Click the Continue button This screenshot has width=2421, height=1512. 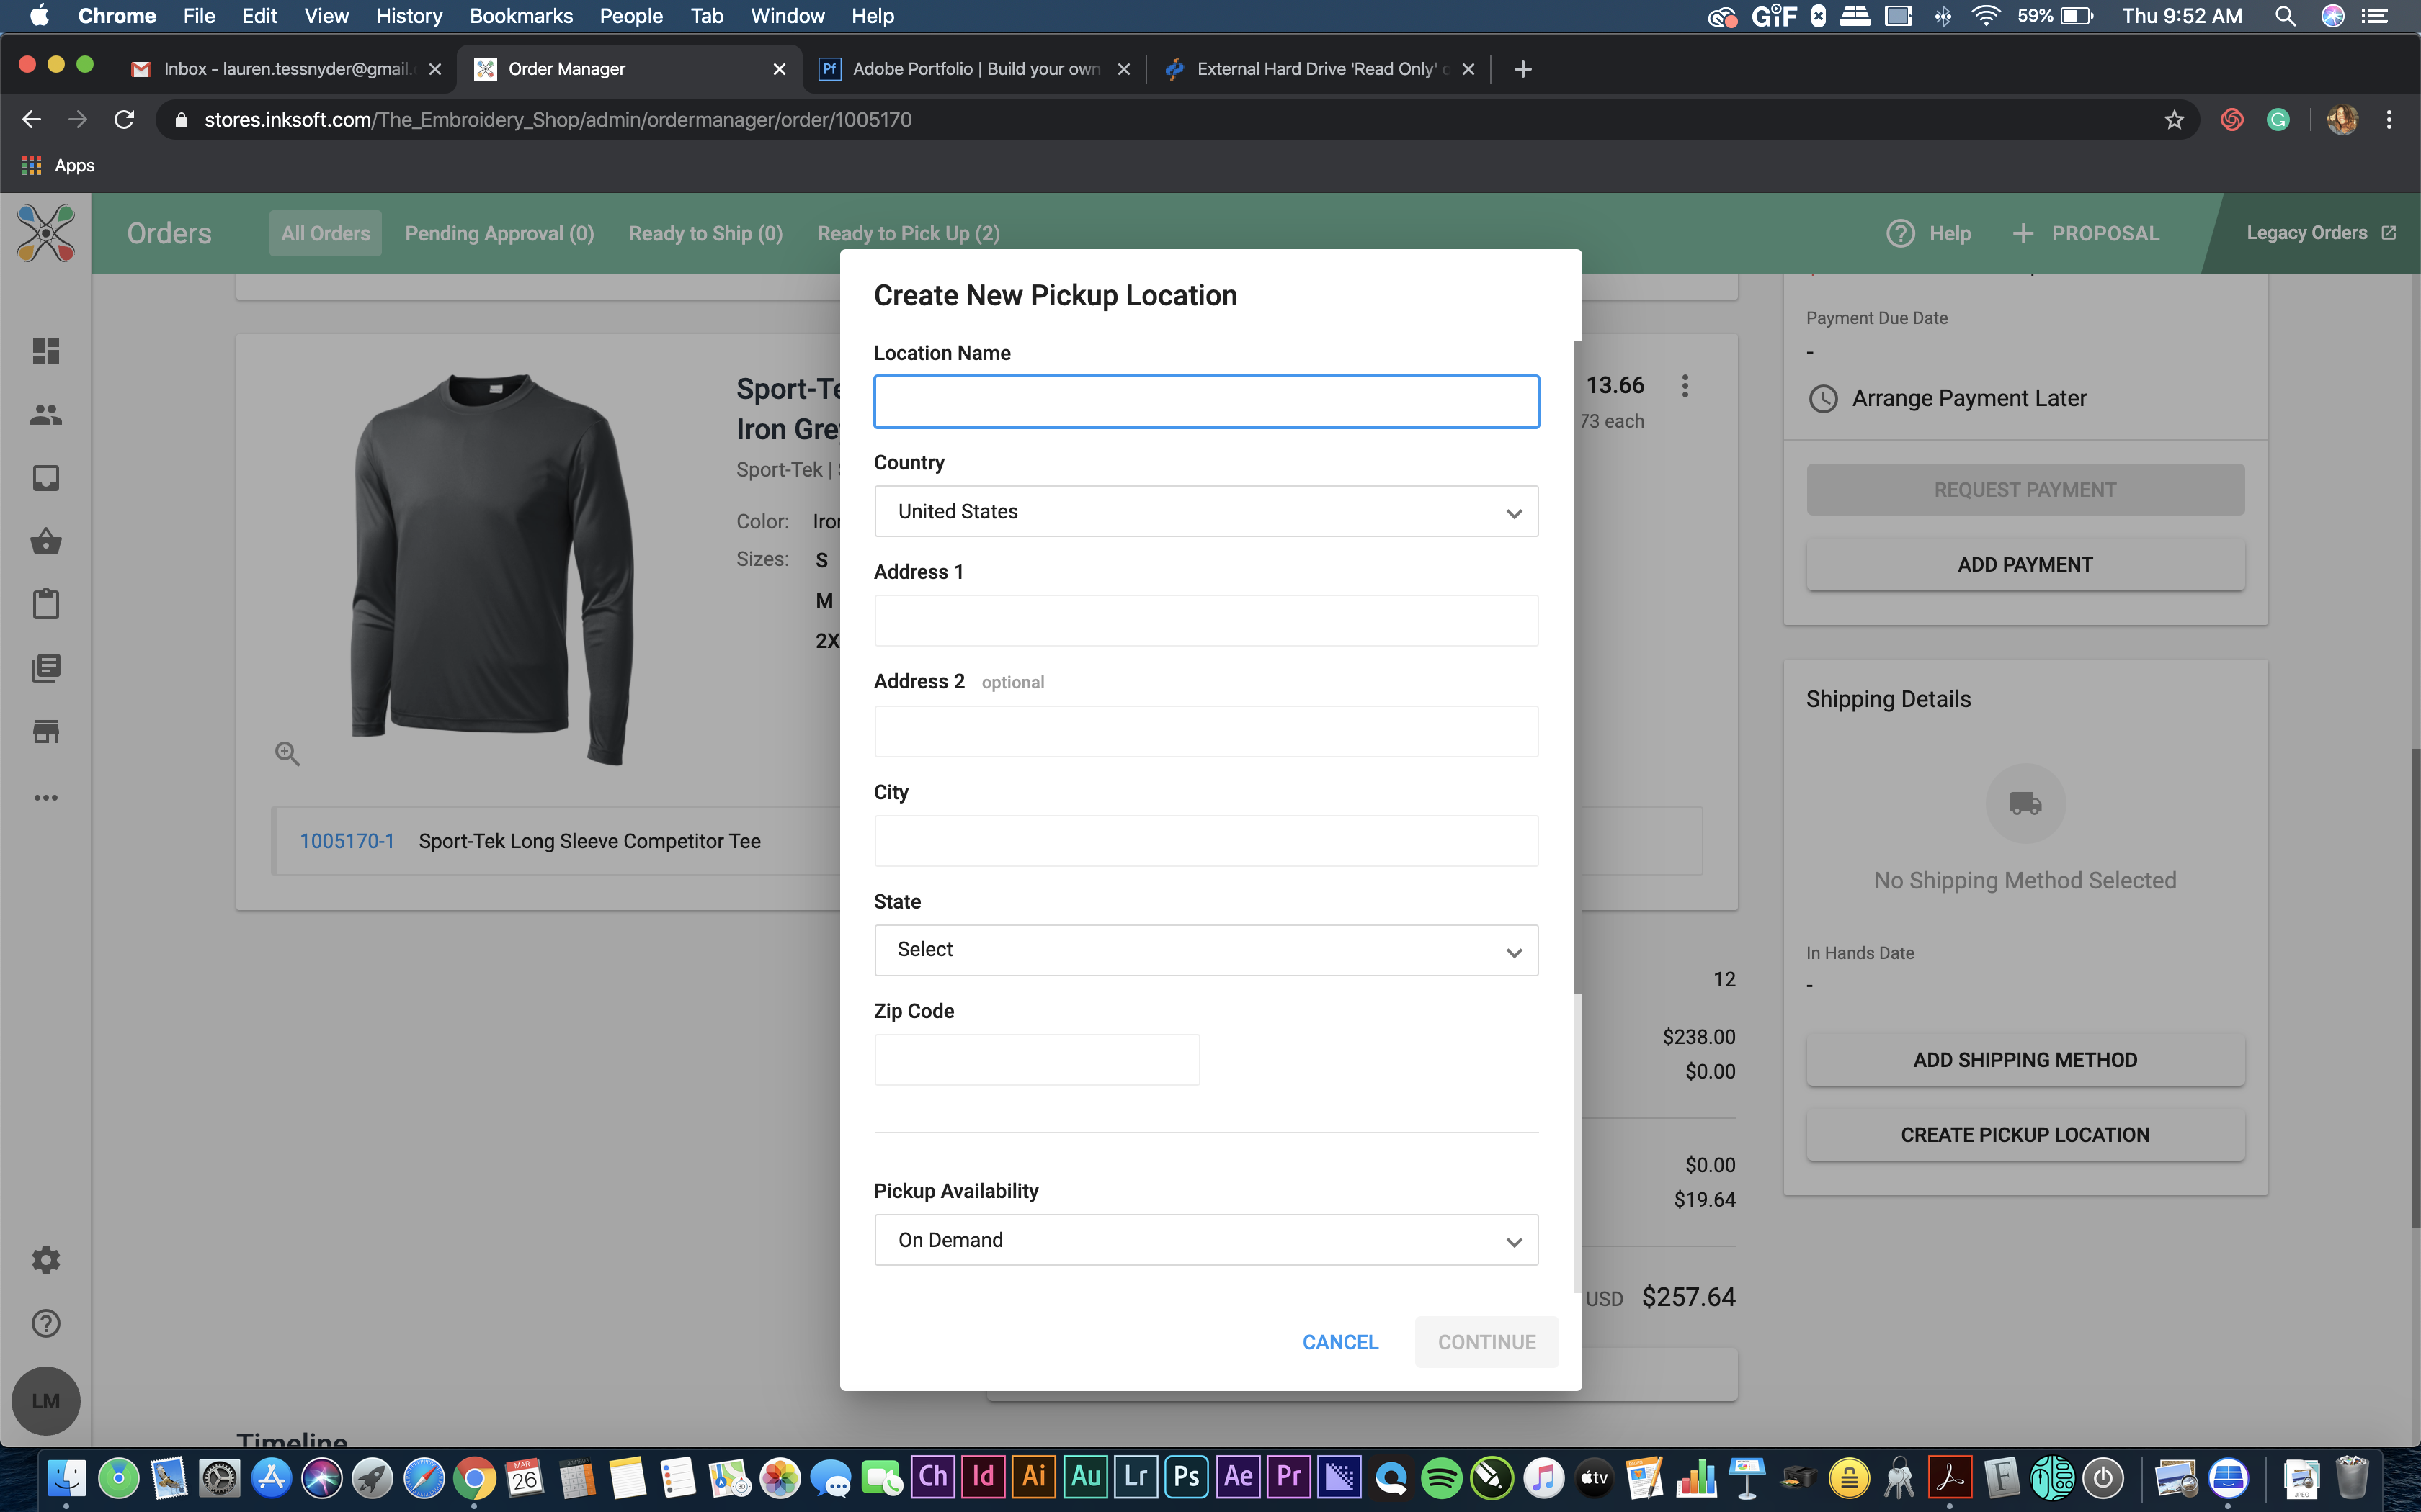coord(1486,1342)
